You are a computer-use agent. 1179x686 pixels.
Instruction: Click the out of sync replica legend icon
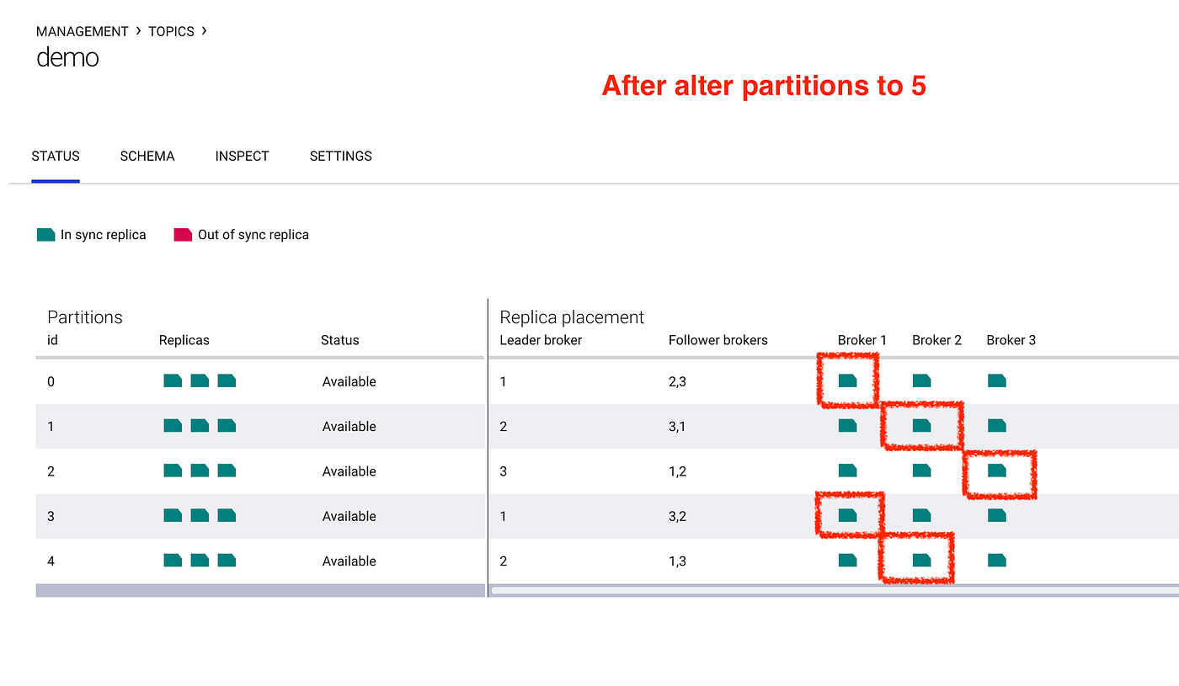[183, 234]
